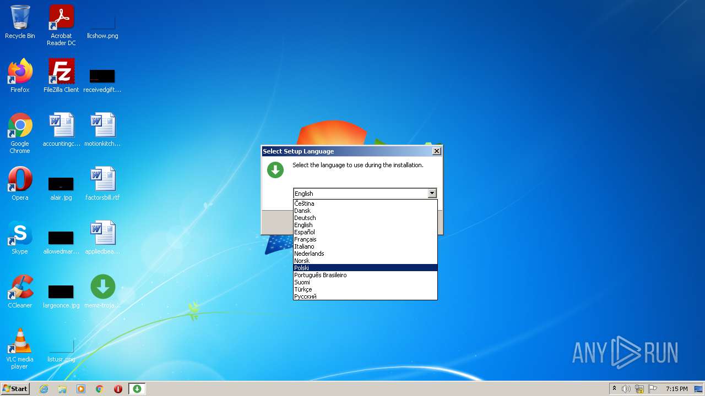Choose Norsk from the language list

[365, 261]
